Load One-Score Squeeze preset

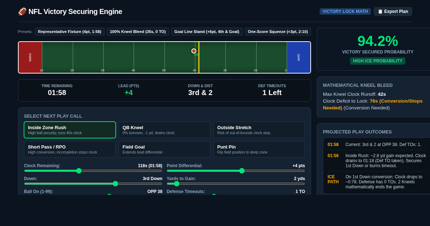pyautogui.click(x=278, y=32)
